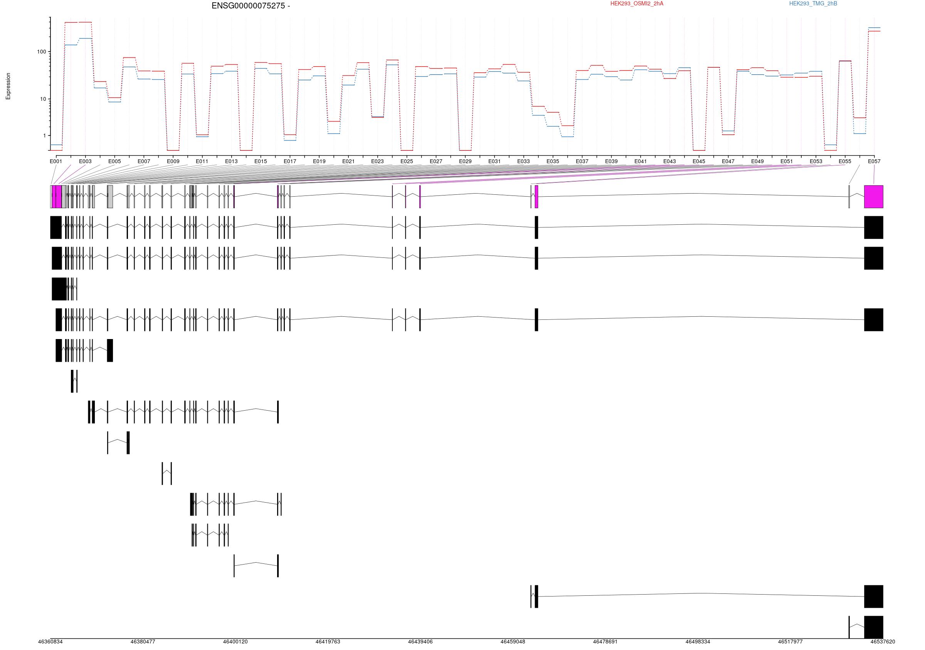Screen dimensions: 925x650
Task: Click exon label E007
Action: click(x=144, y=161)
